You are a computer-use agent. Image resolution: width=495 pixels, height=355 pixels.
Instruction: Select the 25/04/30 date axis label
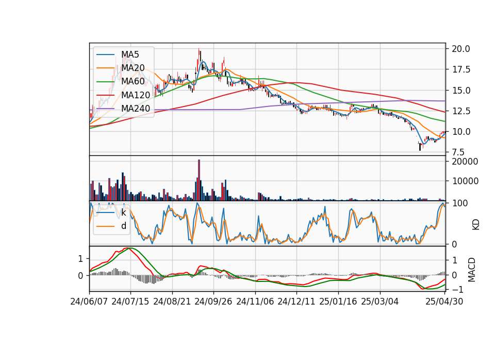click(444, 301)
